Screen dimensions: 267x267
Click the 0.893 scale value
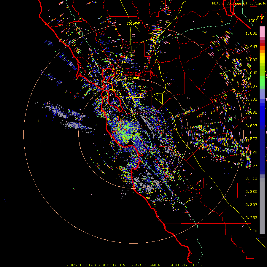[251, 60]
